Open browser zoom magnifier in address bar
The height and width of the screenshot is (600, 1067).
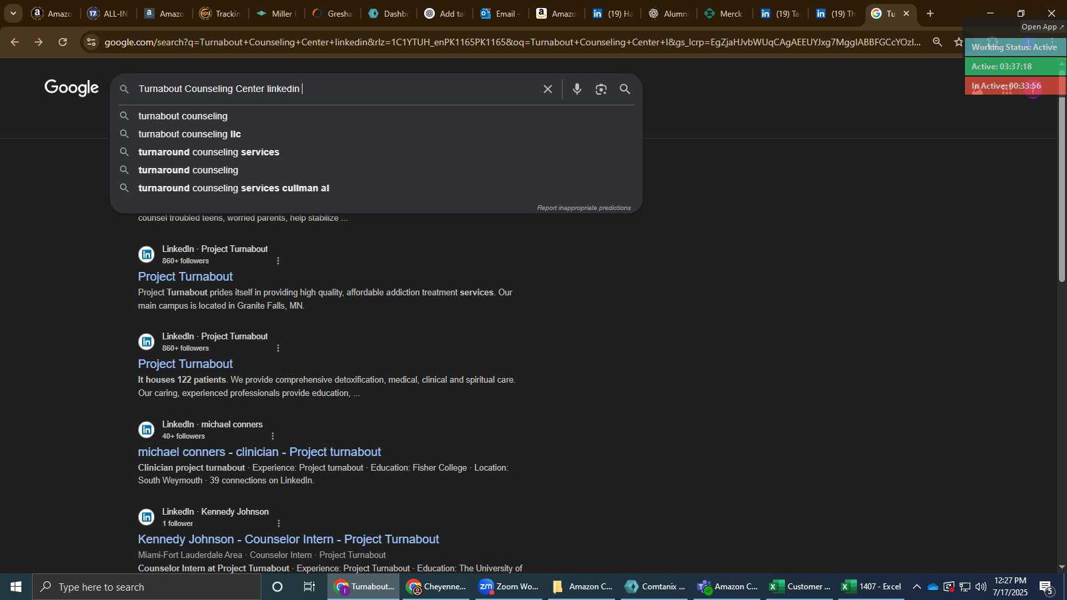click(937, 42)
